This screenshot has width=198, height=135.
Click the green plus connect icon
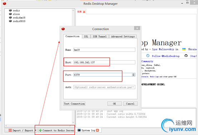coord(40,130)
